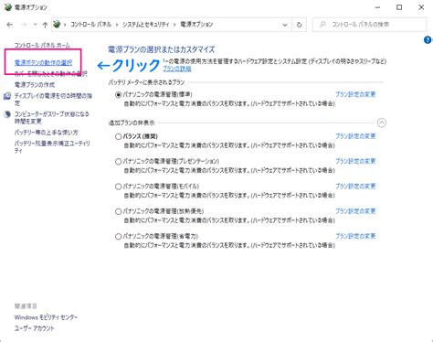Open コントロール パネル ホーム link
Screen dimensions: 433x342
[x=42, y=45]
